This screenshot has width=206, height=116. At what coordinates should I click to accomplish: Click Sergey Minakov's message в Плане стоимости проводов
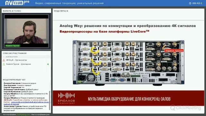pyautogui.click(x=24, y=98)
